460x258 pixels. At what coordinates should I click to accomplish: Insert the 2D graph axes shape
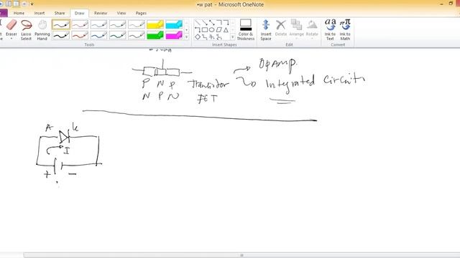click(205, 37)
